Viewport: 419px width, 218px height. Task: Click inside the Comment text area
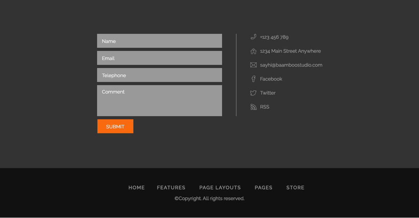[x=160, y=100]
